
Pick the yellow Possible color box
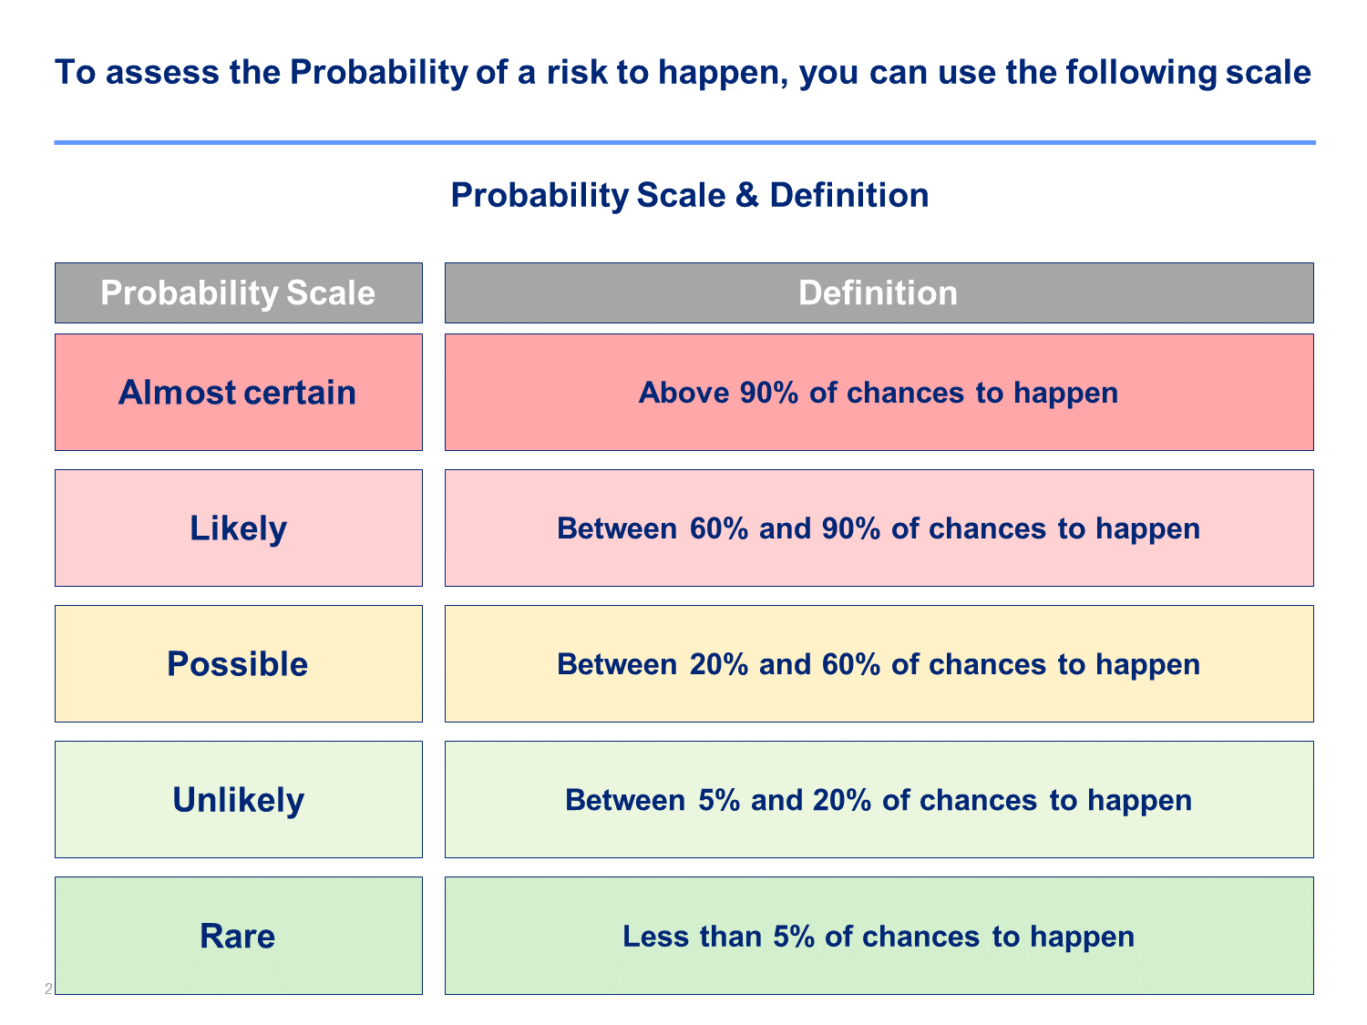pos(239,663)
